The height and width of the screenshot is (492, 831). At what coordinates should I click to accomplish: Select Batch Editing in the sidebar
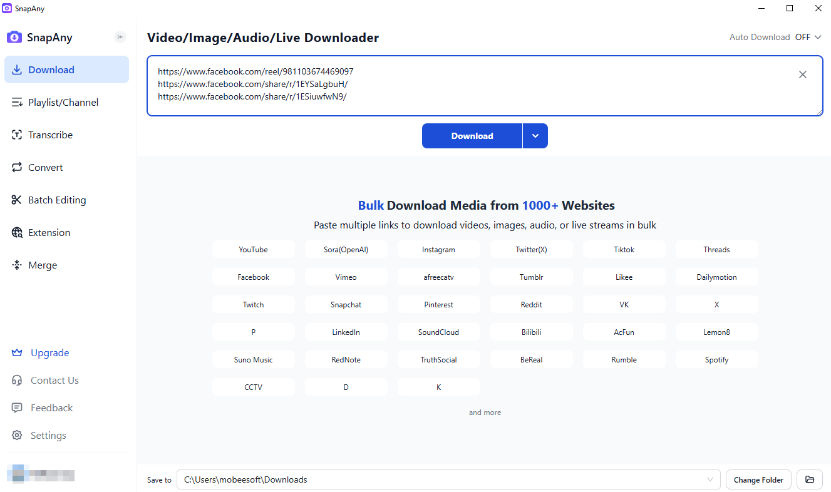(x=66, y=200)
